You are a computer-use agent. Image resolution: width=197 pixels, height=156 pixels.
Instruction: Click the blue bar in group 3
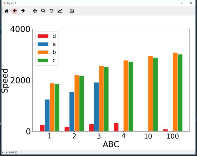pyautogui.click(x=96, y=107)
